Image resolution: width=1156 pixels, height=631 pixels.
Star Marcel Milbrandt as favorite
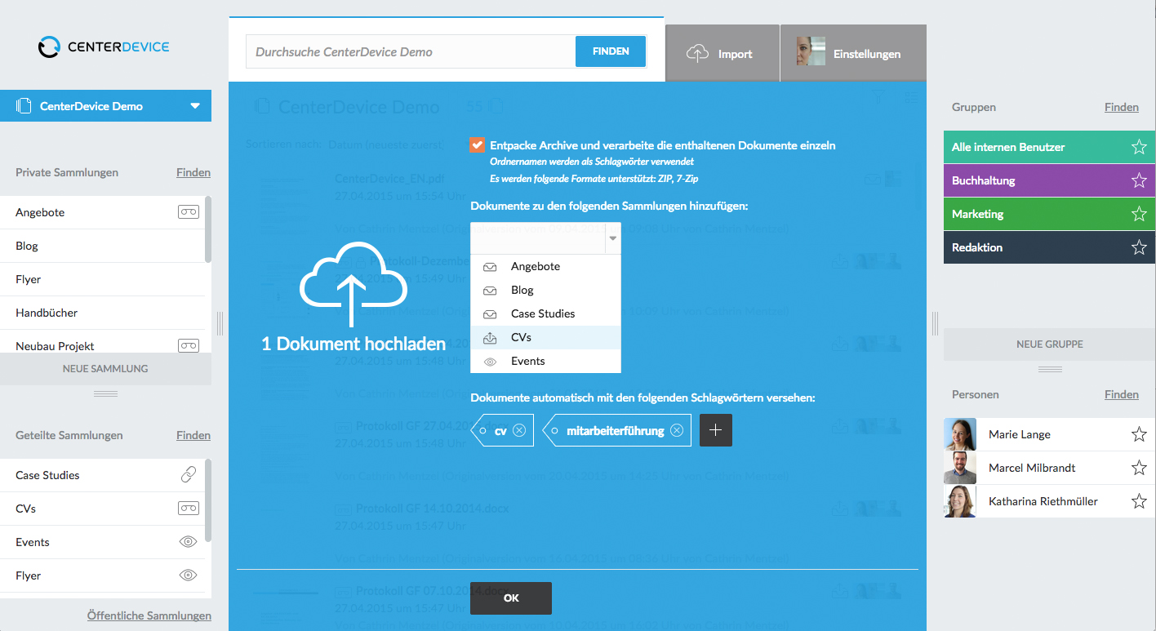tap(1139, 468)
